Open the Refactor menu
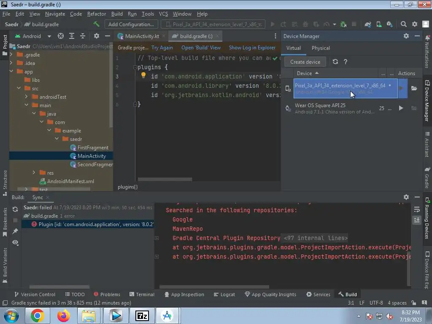The width and height of the screenshot is (432, 324). pos(97,14)
